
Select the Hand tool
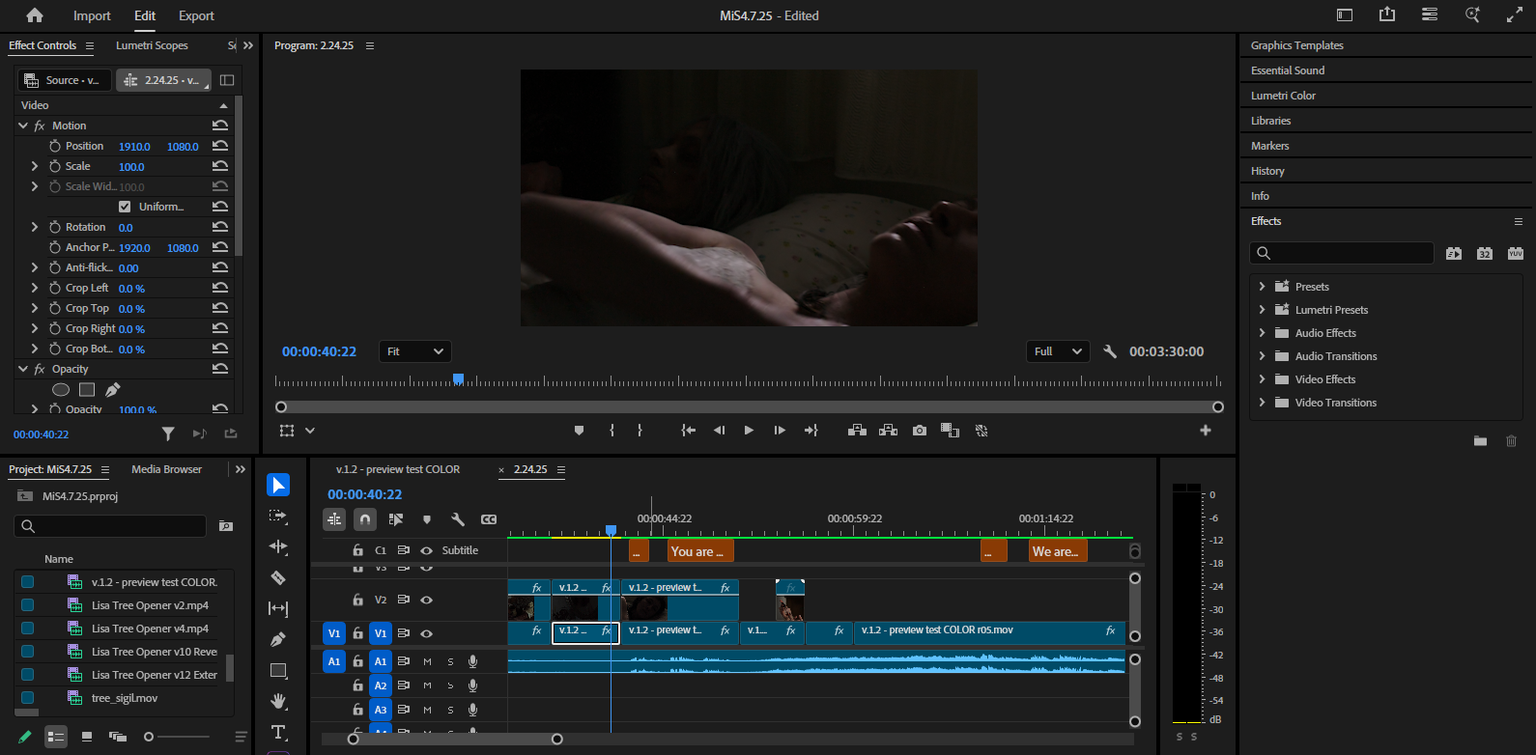(x=278, y=701)
